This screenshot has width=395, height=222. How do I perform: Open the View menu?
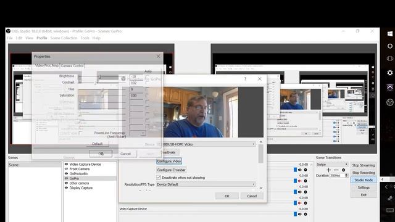tap(29, 38)
